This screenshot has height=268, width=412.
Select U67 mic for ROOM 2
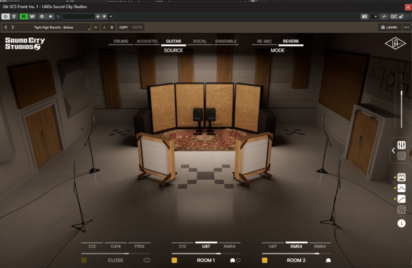coord(273,246)
